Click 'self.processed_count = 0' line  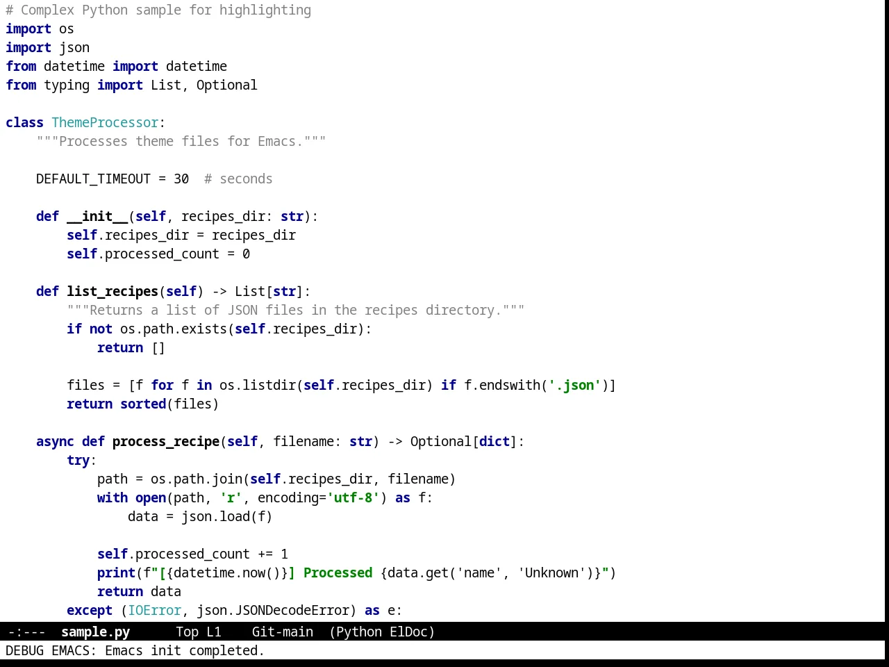(158, 254)
